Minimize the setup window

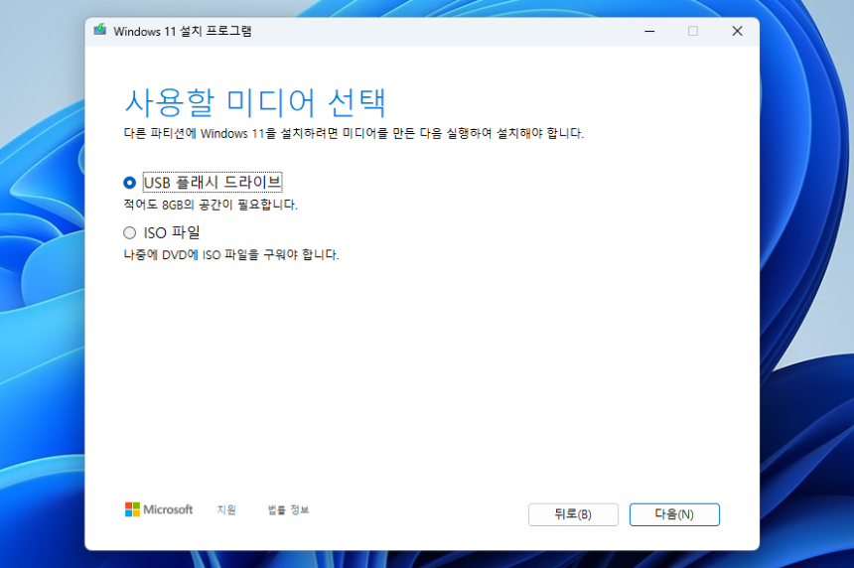(649, 31)
